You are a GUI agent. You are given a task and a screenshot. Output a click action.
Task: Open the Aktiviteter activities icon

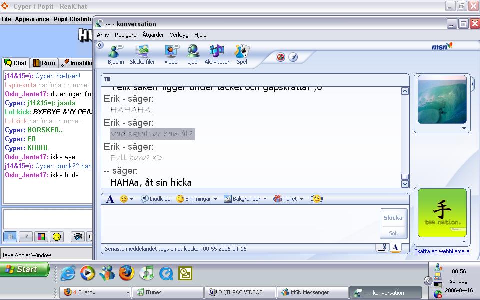(x=217, y=55)
